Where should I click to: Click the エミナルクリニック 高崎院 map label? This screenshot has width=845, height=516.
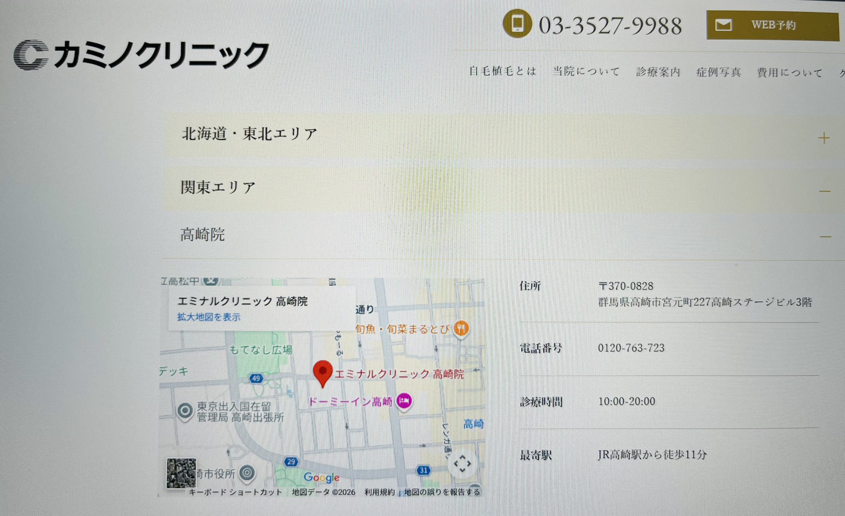click(x=399, y=374)
